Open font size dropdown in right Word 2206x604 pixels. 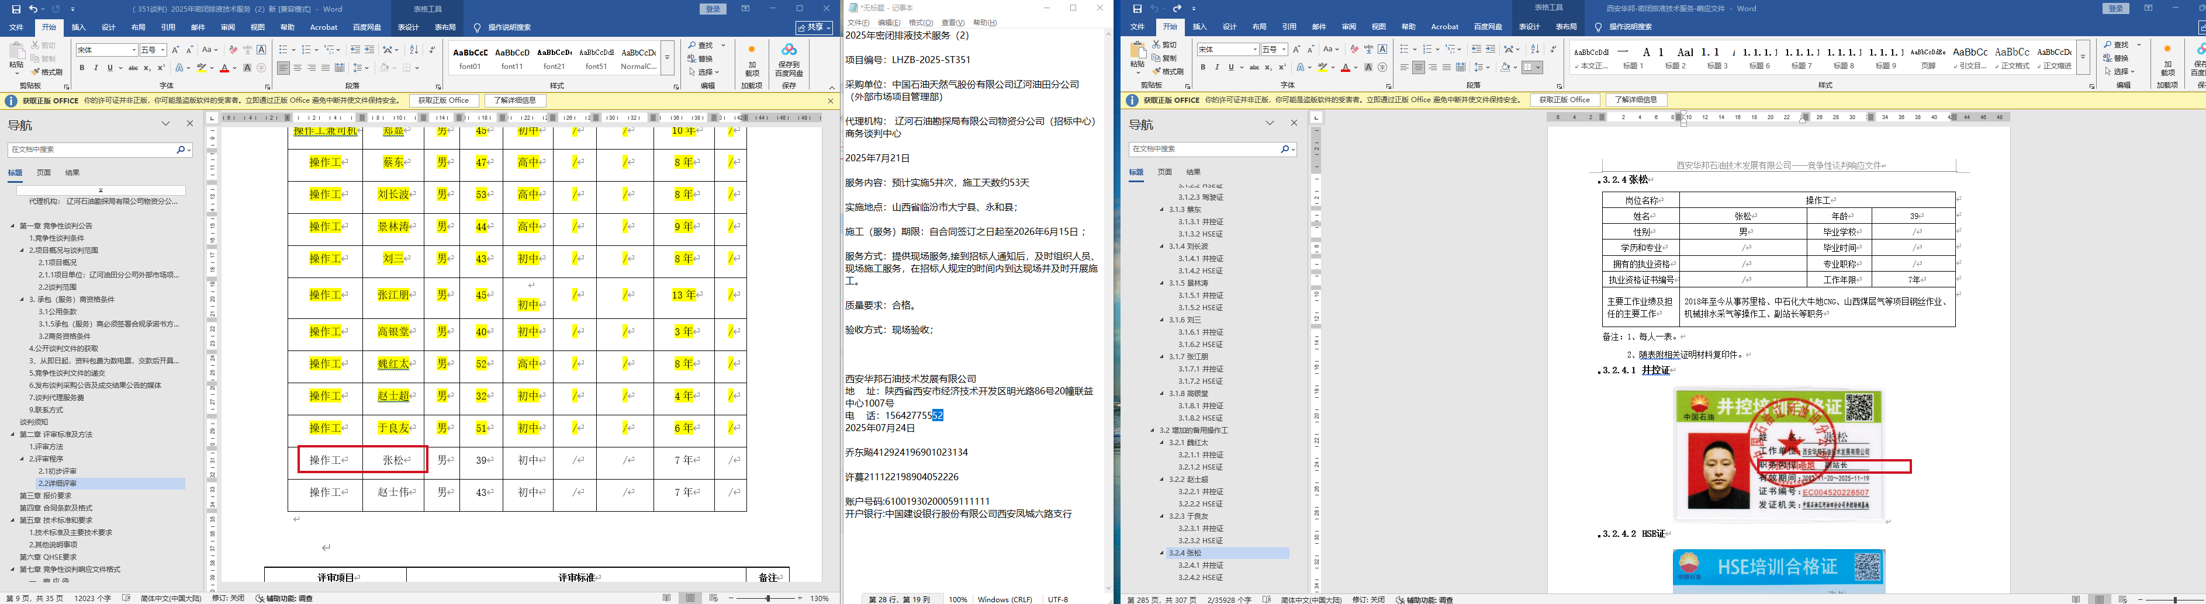(x=1284, y=50)
